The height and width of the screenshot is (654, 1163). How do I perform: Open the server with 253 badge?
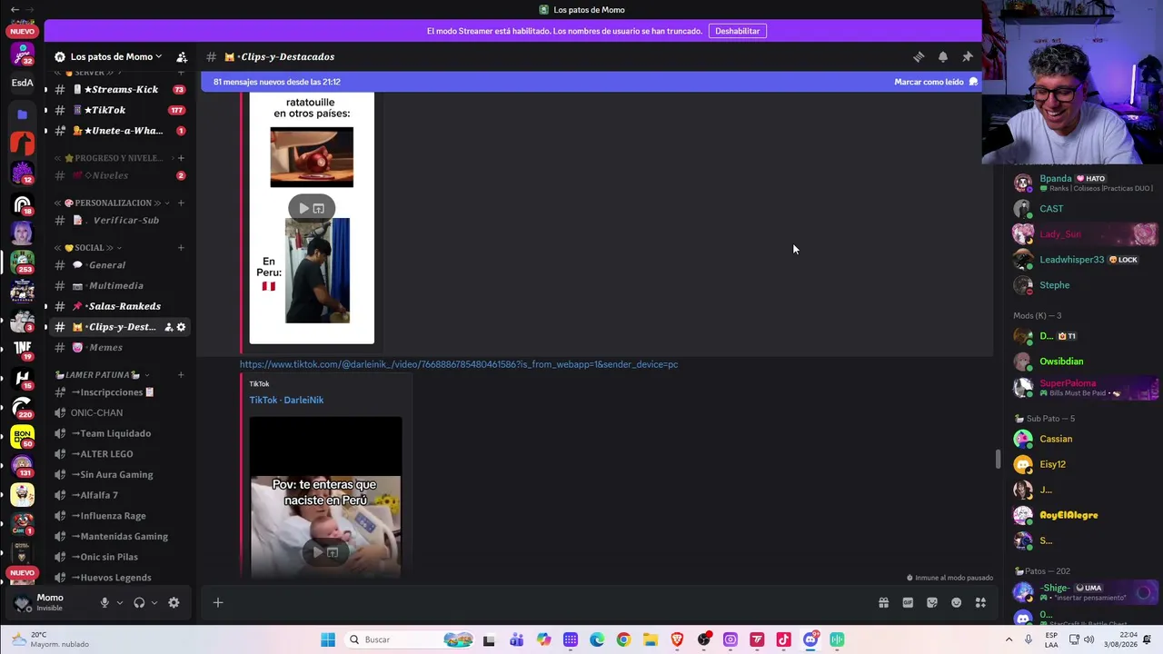(23, 263)
